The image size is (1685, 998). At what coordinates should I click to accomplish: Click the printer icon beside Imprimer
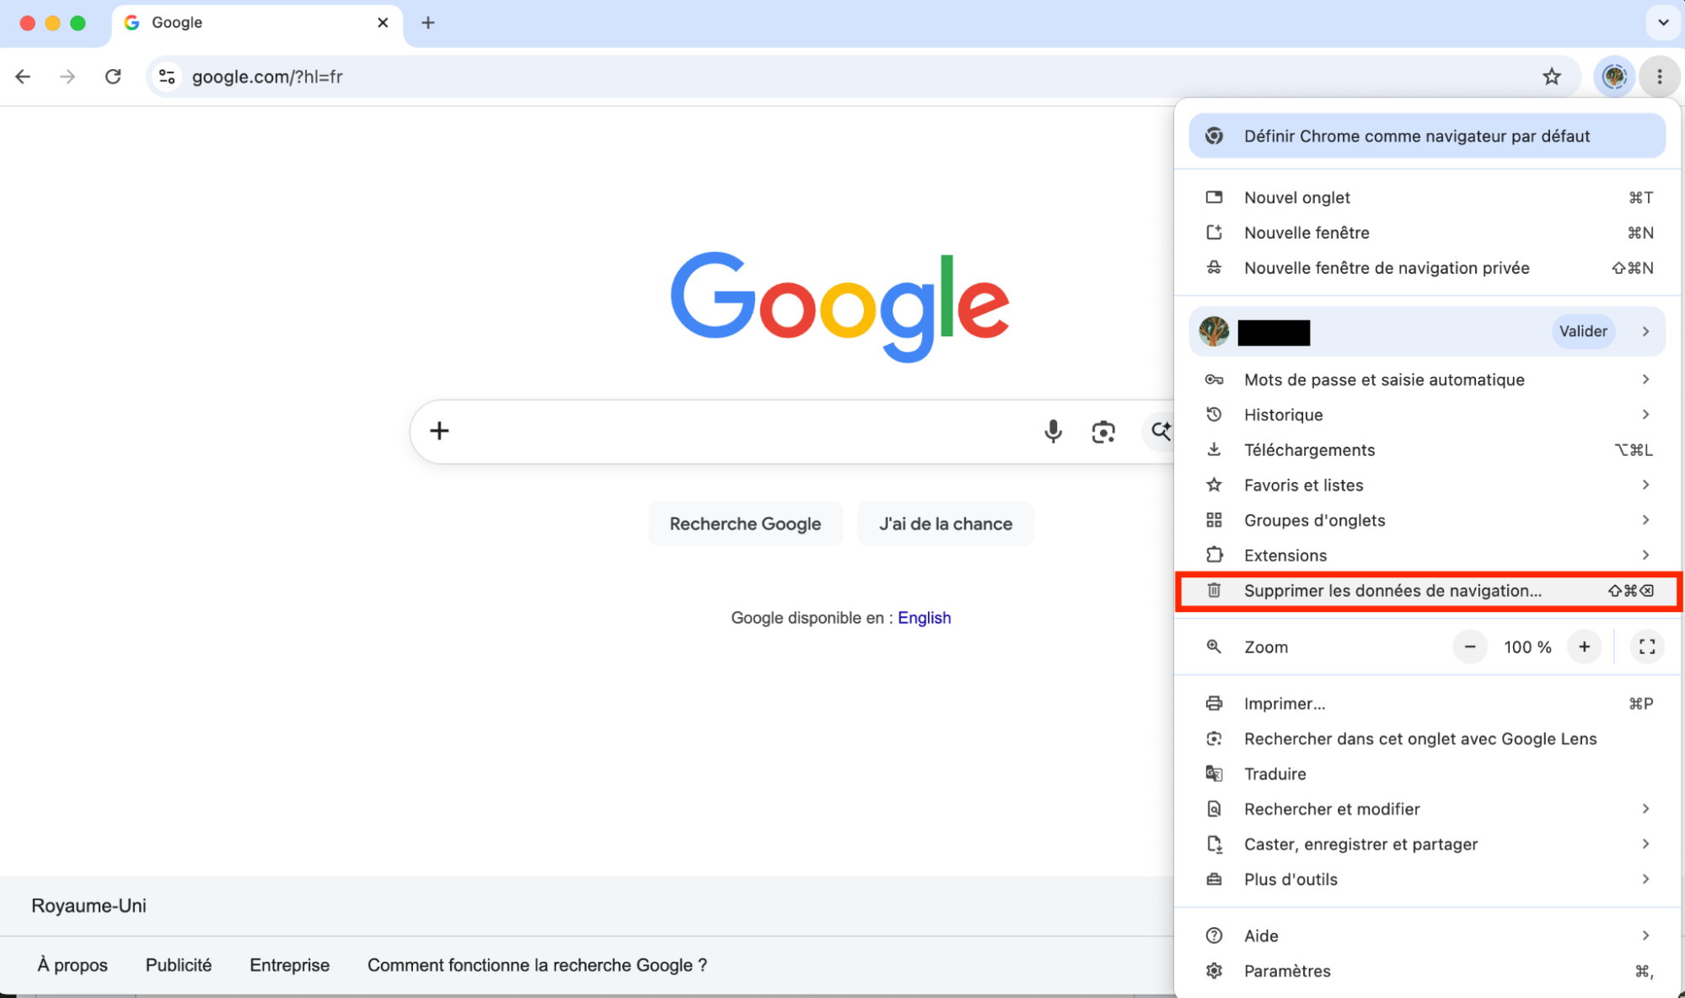1214,703
